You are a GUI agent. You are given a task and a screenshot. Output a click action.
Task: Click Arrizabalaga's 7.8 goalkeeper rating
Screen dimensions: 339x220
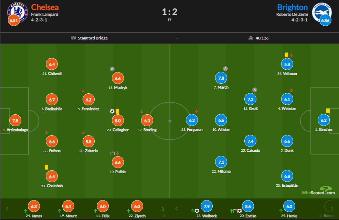15,120
